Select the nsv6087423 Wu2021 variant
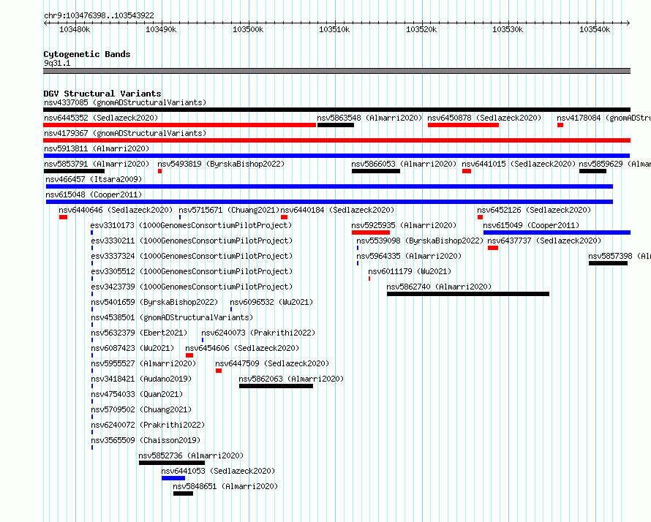Image resolution: width=651 pixels, height=522 pixels. click(91, 355)
